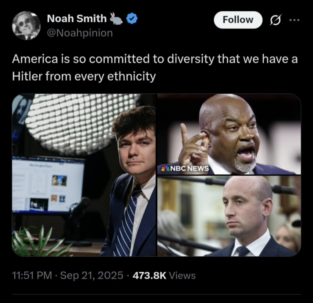View the 473.8K views count
Screen dimensions: 313x303
pos(149,276)
